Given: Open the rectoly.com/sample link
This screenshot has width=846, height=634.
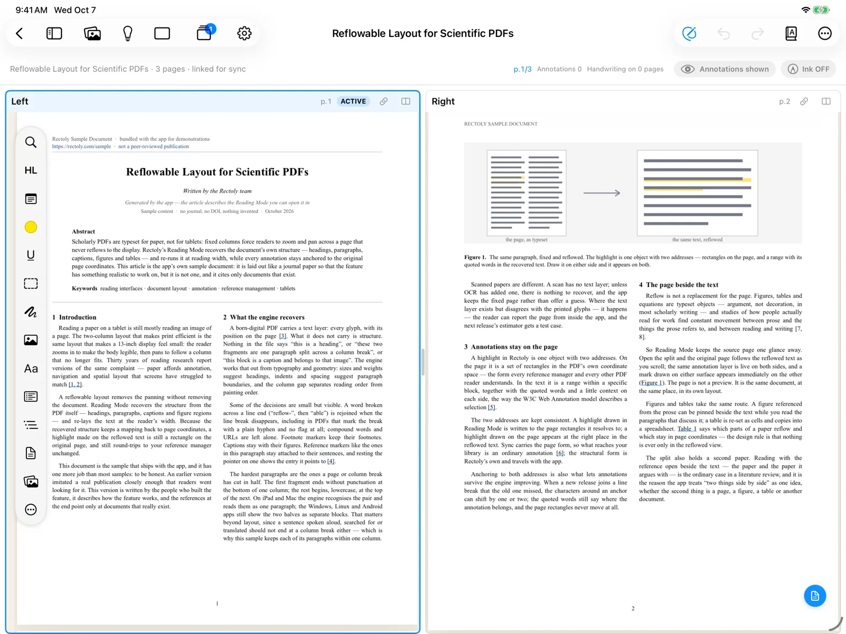Looking at the screenshot, I should (81, 146).
